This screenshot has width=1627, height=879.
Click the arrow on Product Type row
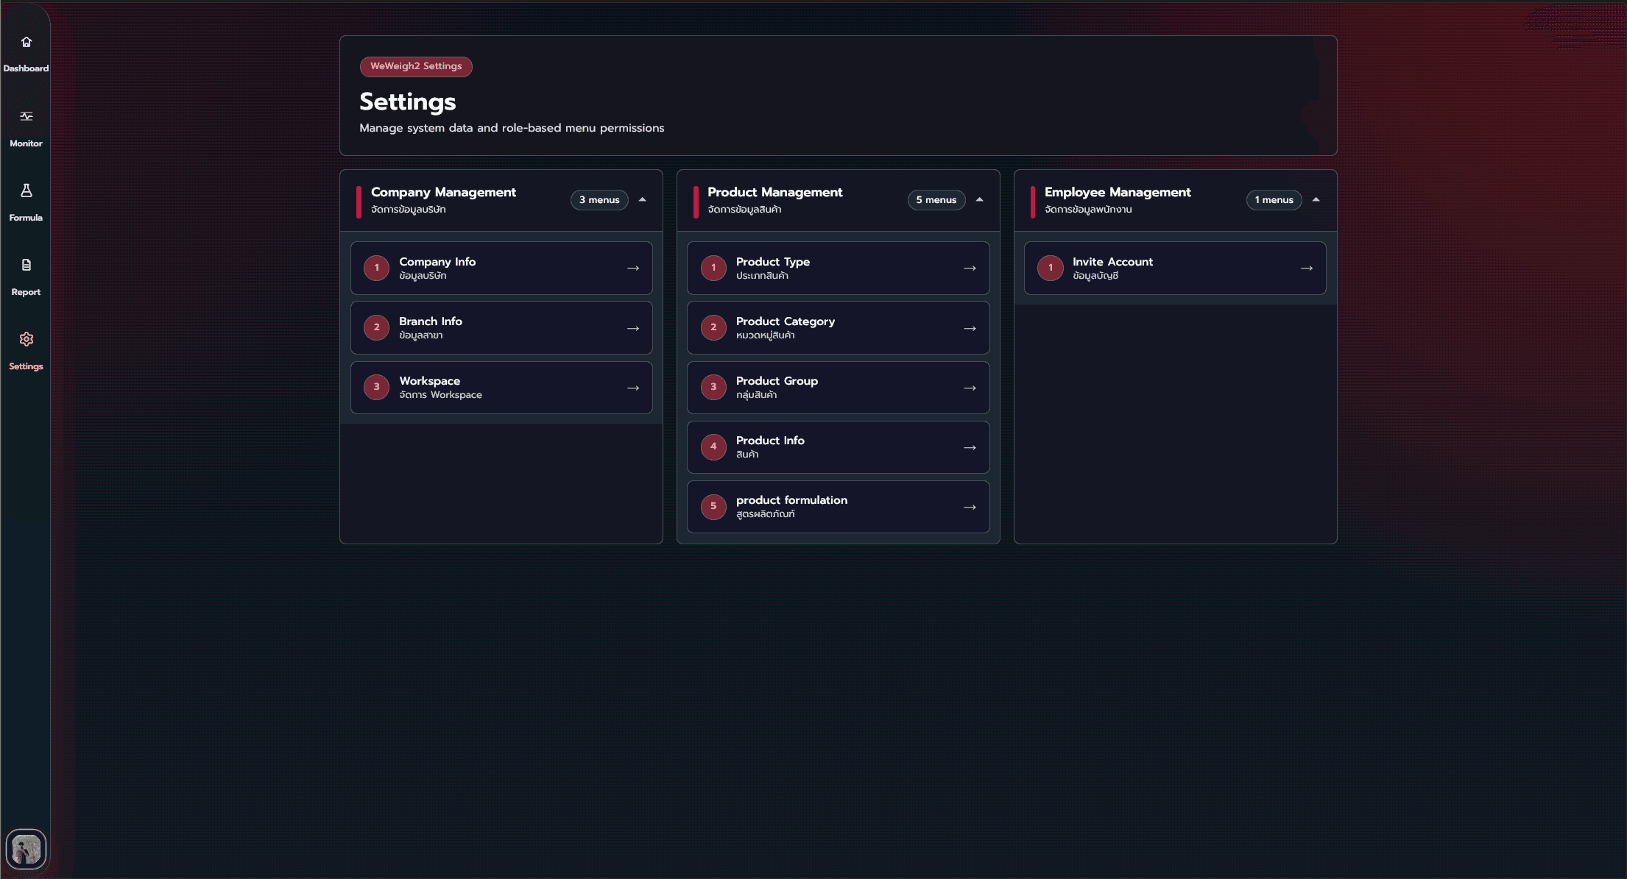(970, 268)
